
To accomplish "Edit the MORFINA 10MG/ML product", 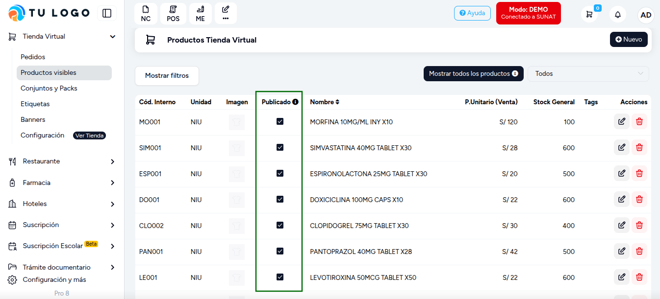I will [x=622, y=121].
